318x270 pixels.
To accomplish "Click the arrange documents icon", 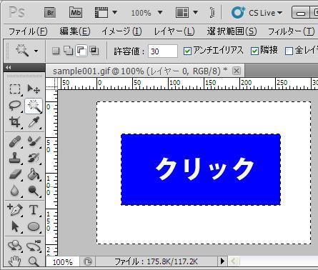I will [182, 12].
